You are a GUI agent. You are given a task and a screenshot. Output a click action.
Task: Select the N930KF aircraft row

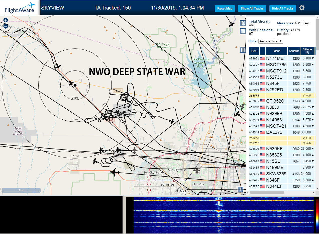point(282,149)
